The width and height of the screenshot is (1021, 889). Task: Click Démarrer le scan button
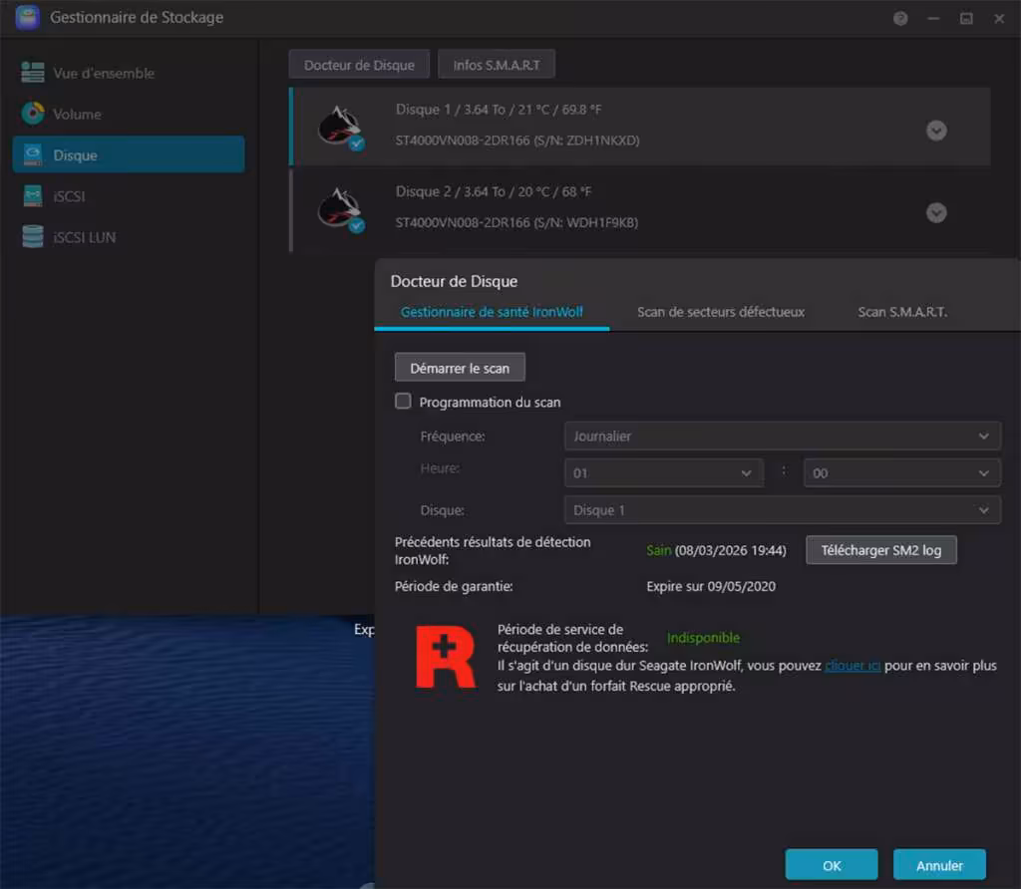tap(460, 368)
